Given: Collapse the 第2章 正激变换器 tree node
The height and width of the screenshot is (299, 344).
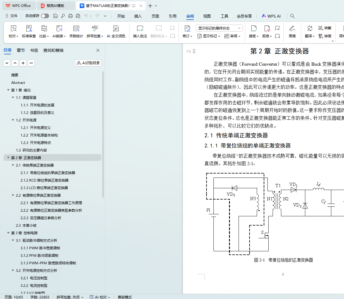Looking at the screenshot, I should click(8, 158).
